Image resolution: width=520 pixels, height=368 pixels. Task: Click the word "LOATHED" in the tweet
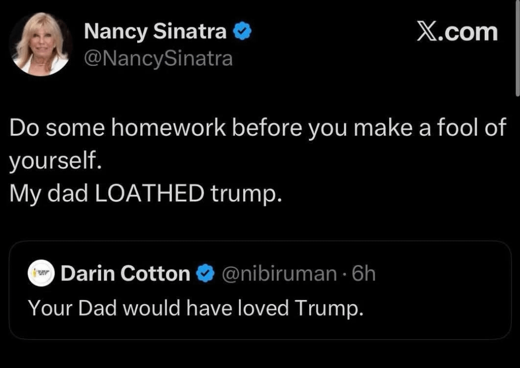click(x=149, y=193)
